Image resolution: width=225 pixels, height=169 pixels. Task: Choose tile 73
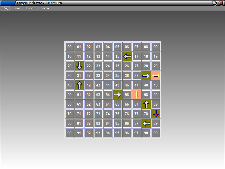(98, 114)
